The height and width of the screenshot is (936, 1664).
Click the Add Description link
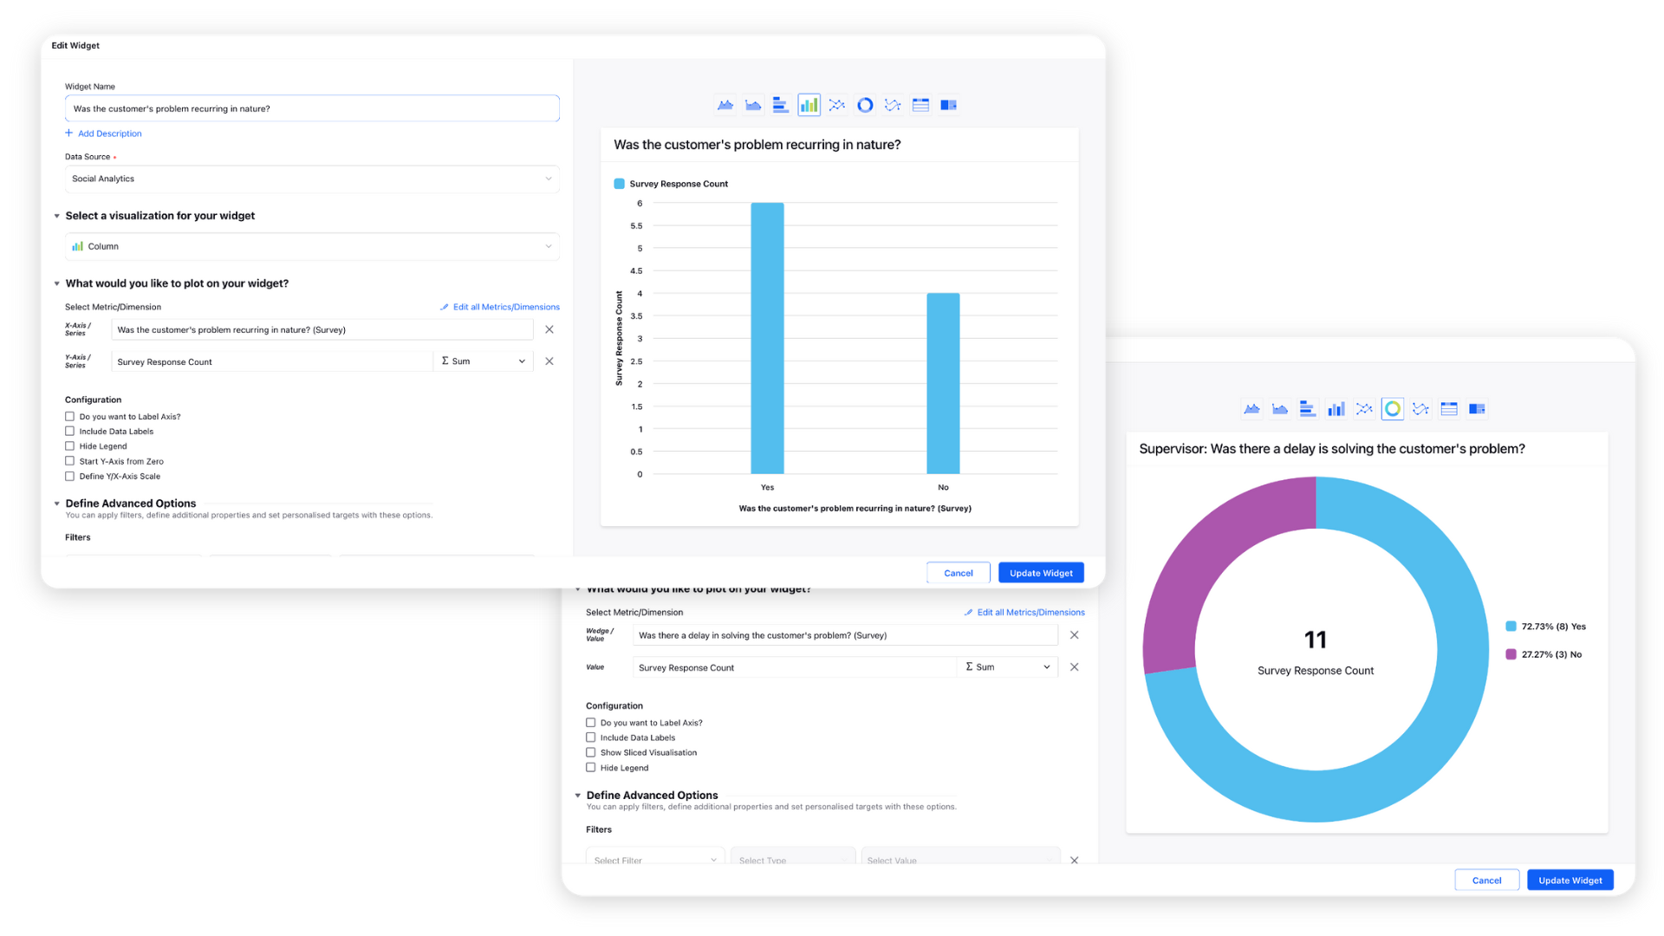point(109,133)
